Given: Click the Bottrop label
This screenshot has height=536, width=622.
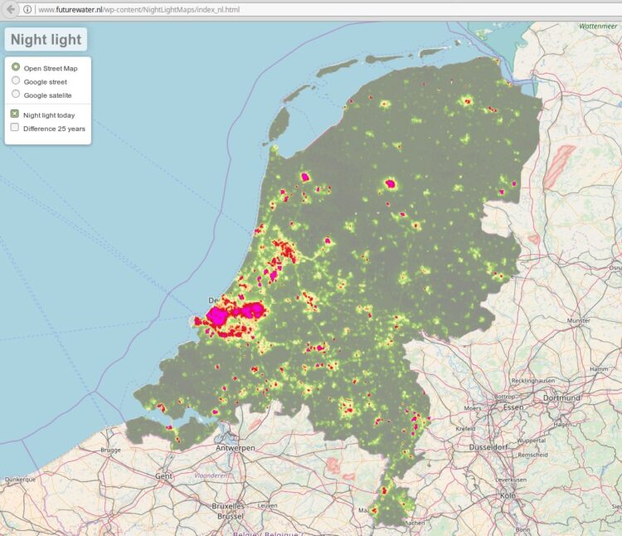Looking at the screenshot, I should click(x=504, y=397).
